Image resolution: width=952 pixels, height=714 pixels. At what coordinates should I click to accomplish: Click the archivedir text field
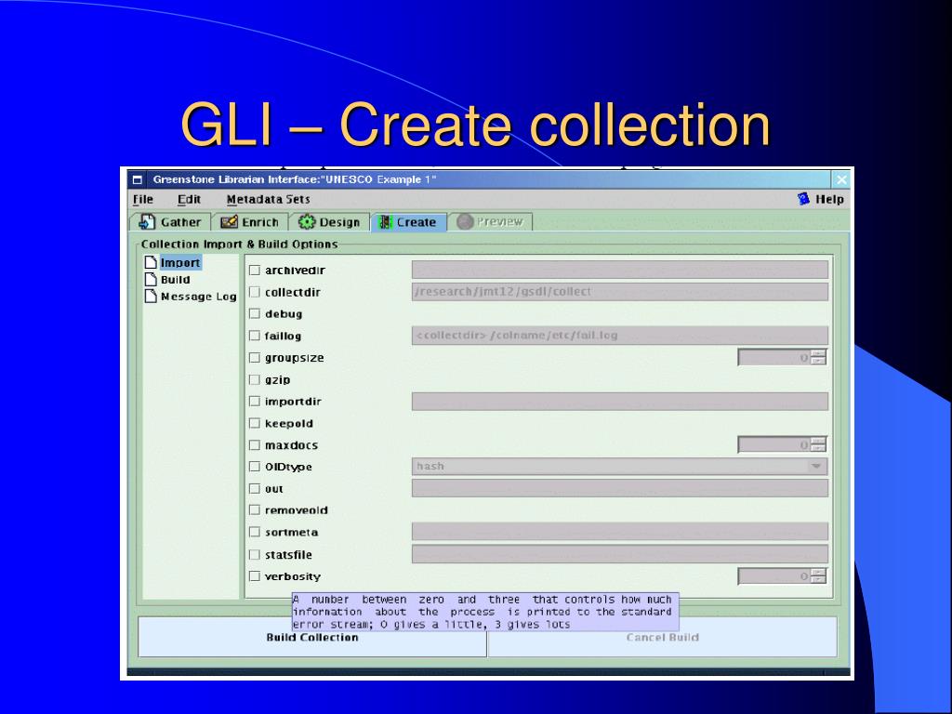click(x=620, y=271)
